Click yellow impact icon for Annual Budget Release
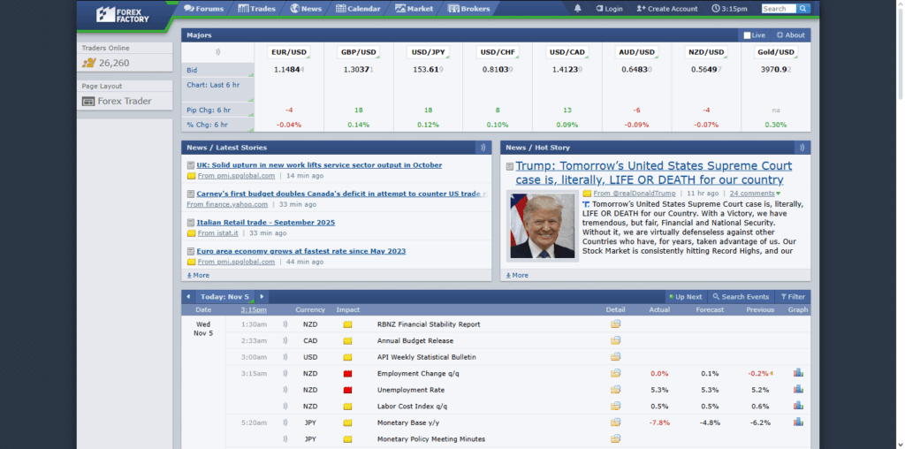Viewport: 905px width, 449px height. point(347,341)
